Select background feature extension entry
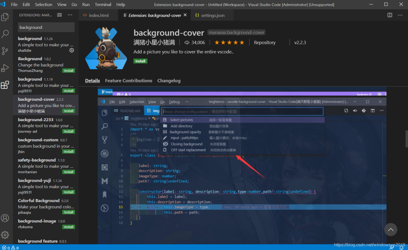Screen dimensions: 408x250 coord(46,241)
